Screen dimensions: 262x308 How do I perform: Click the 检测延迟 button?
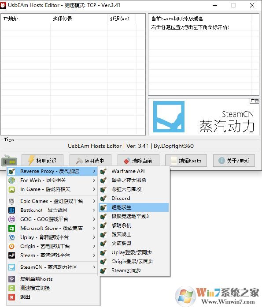click(42, 161)
